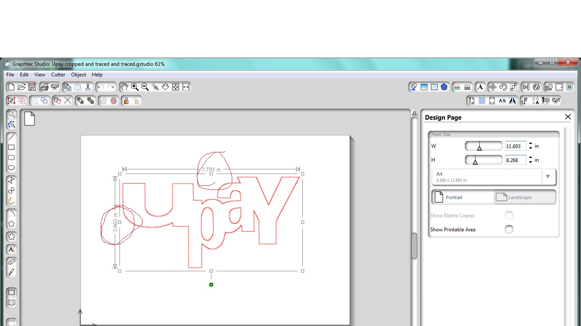This screenshot has width=581, height=326.
Task: Click the height input field 8.268
Action: (515, 160)
